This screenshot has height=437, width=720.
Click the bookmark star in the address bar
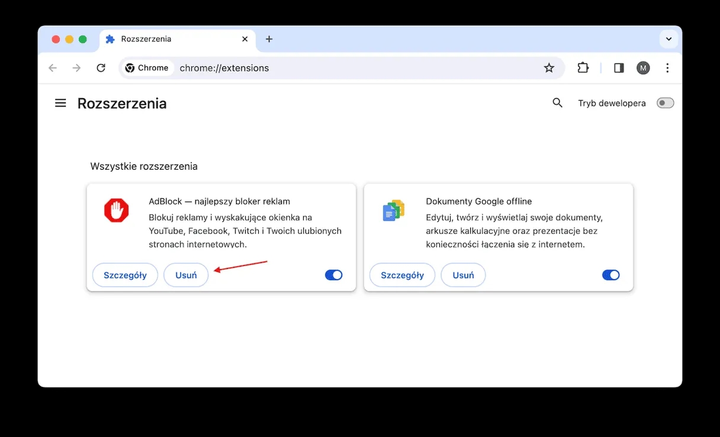point(548,67)
